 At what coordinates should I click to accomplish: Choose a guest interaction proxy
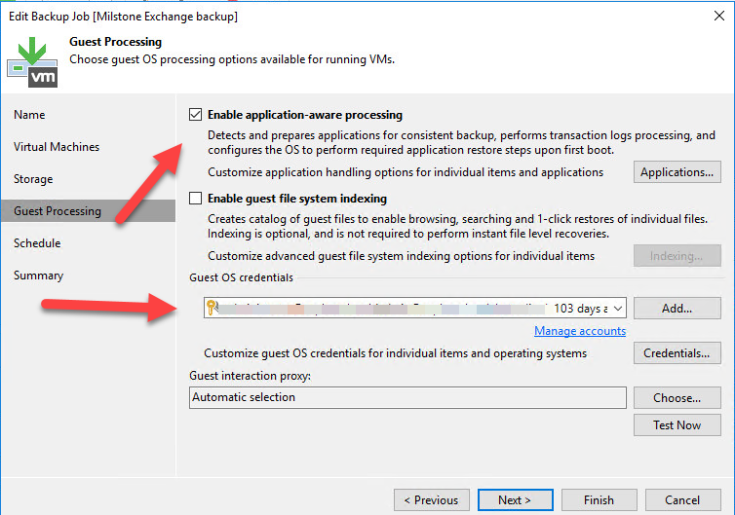point(677,398)
